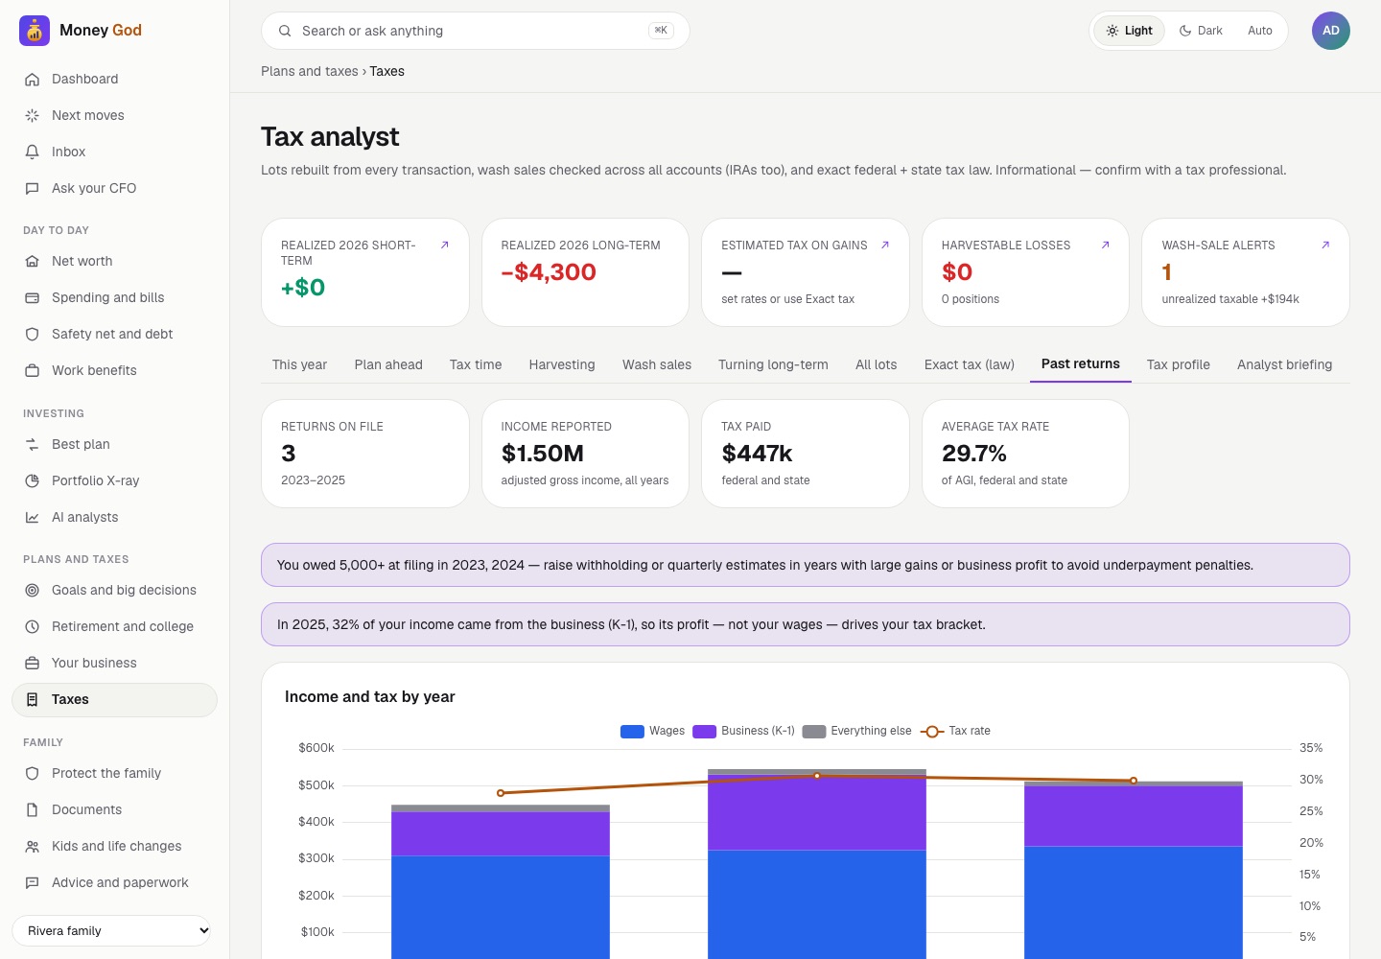This screenshot has width=1381, height=959.
Task: Click the Search or ask anything field
Action: (x=476, y=31)
